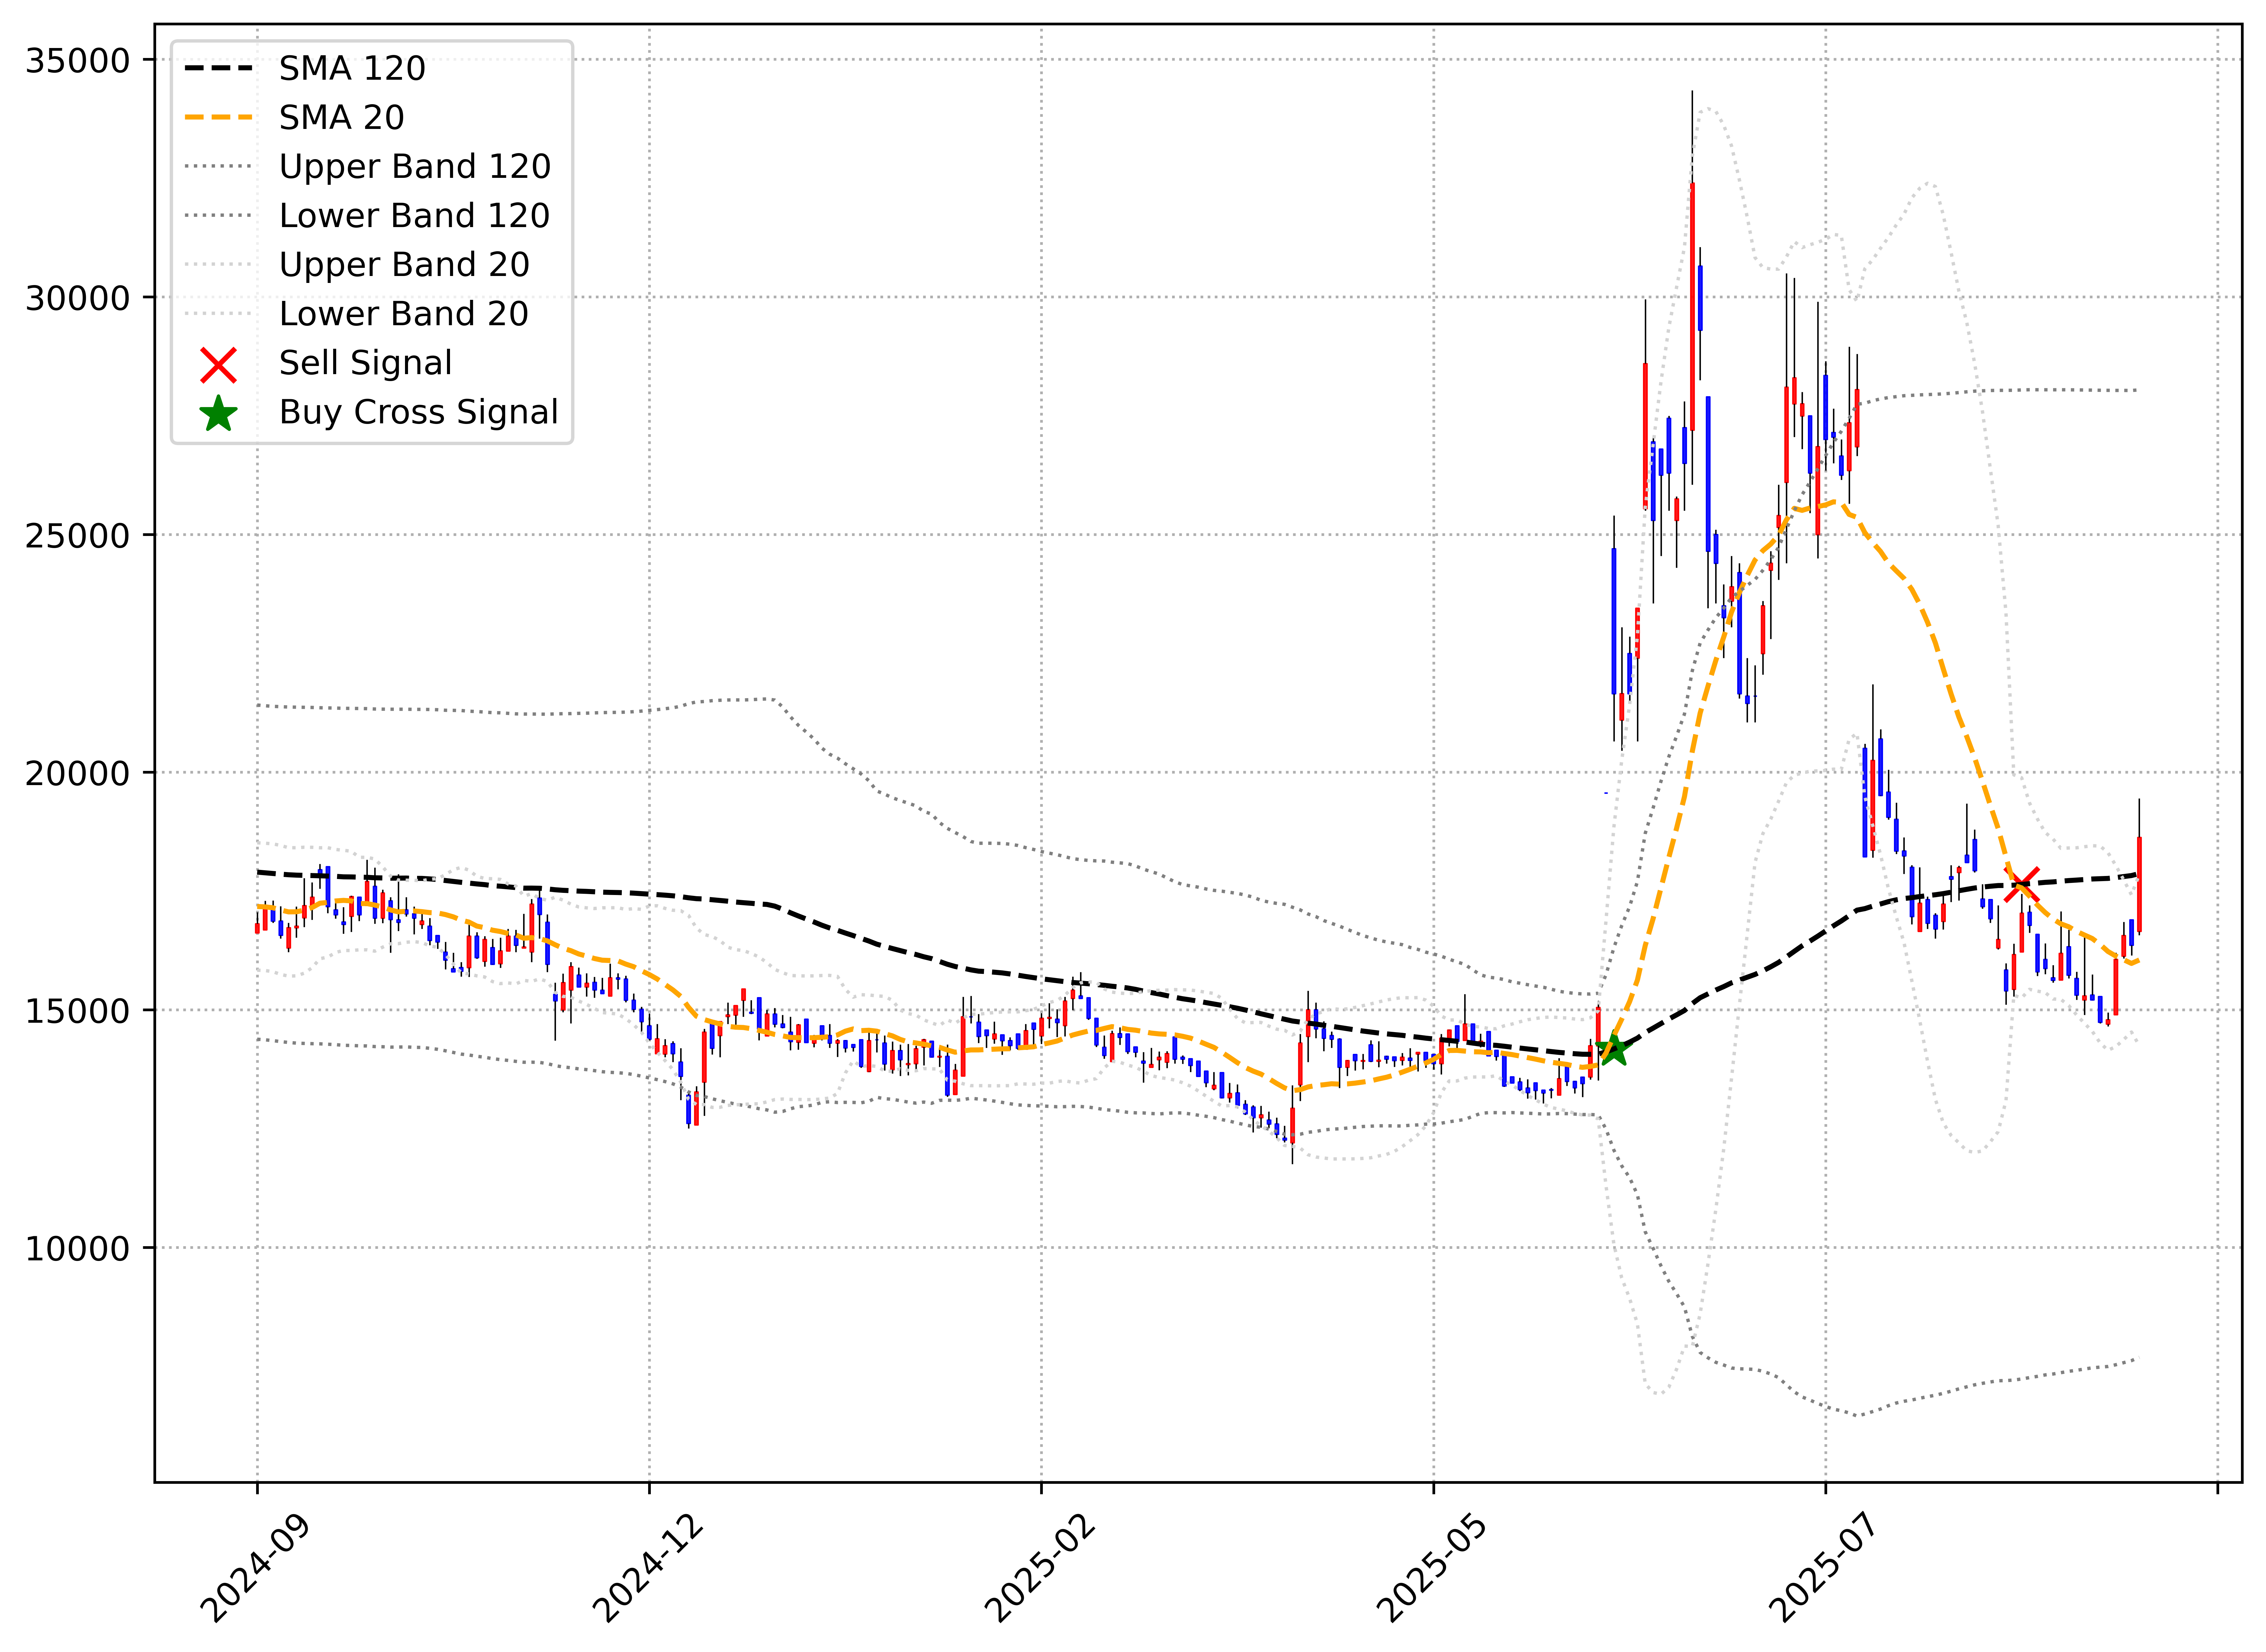Click the Upper Band 20 legend label
This screenshot has width=2266, height=1652.
point(404,264)
